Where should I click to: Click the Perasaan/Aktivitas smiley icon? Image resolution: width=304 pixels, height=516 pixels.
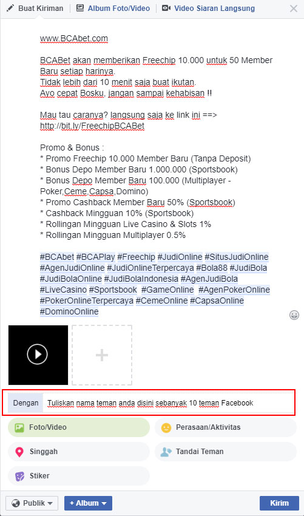pos(166,427)
